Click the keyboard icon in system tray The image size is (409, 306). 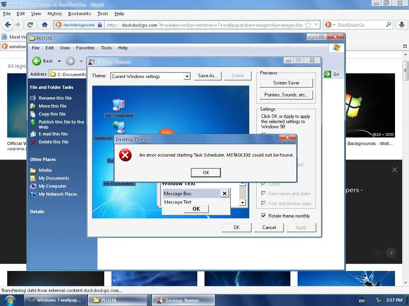[362, 300]
